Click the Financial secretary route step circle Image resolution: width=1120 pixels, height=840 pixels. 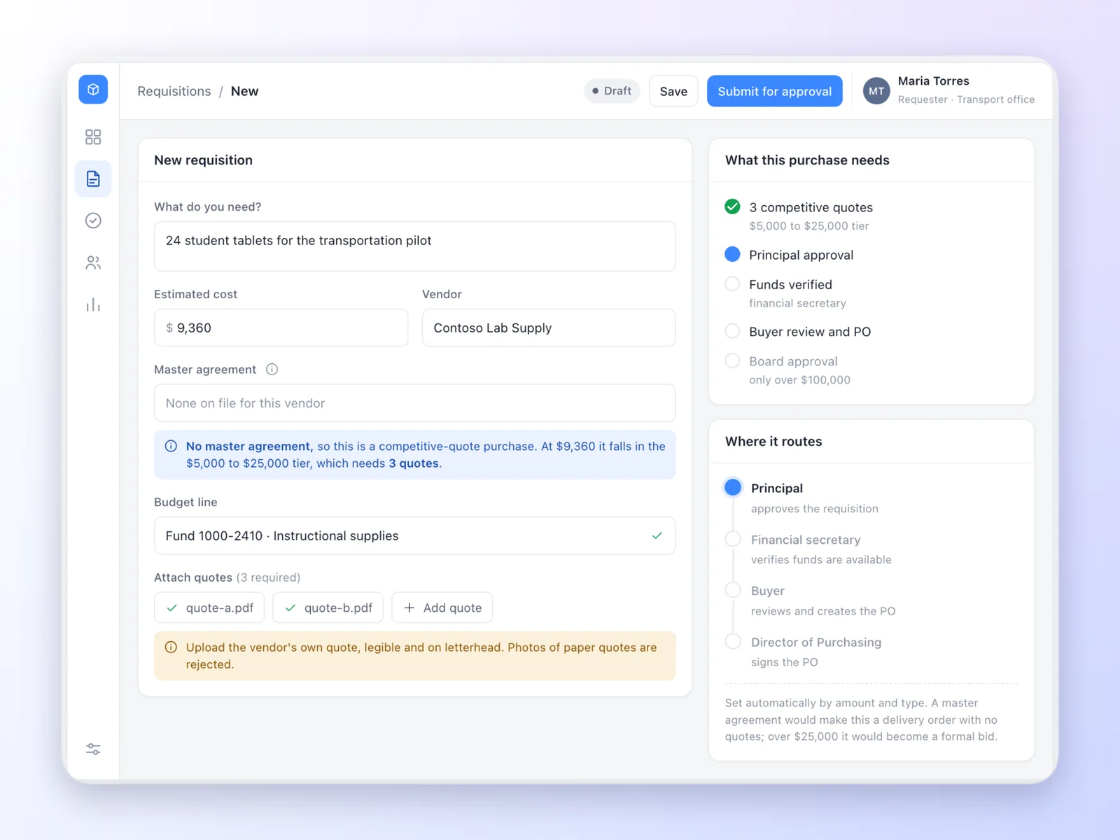coord(733,539)
